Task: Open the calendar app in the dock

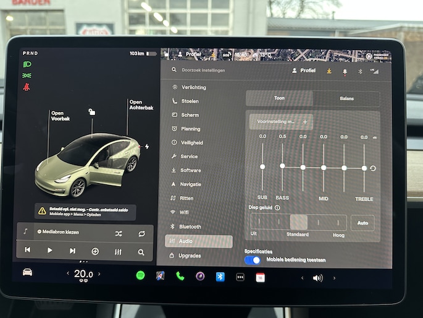Action: pyautogui.click(x=261, y=278)
